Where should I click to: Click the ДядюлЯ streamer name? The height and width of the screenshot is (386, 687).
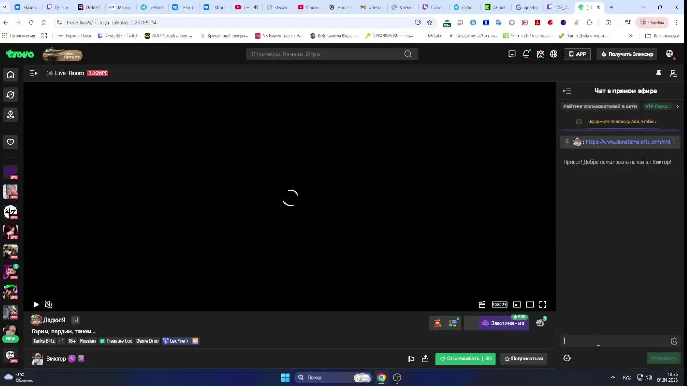[54, 320]
